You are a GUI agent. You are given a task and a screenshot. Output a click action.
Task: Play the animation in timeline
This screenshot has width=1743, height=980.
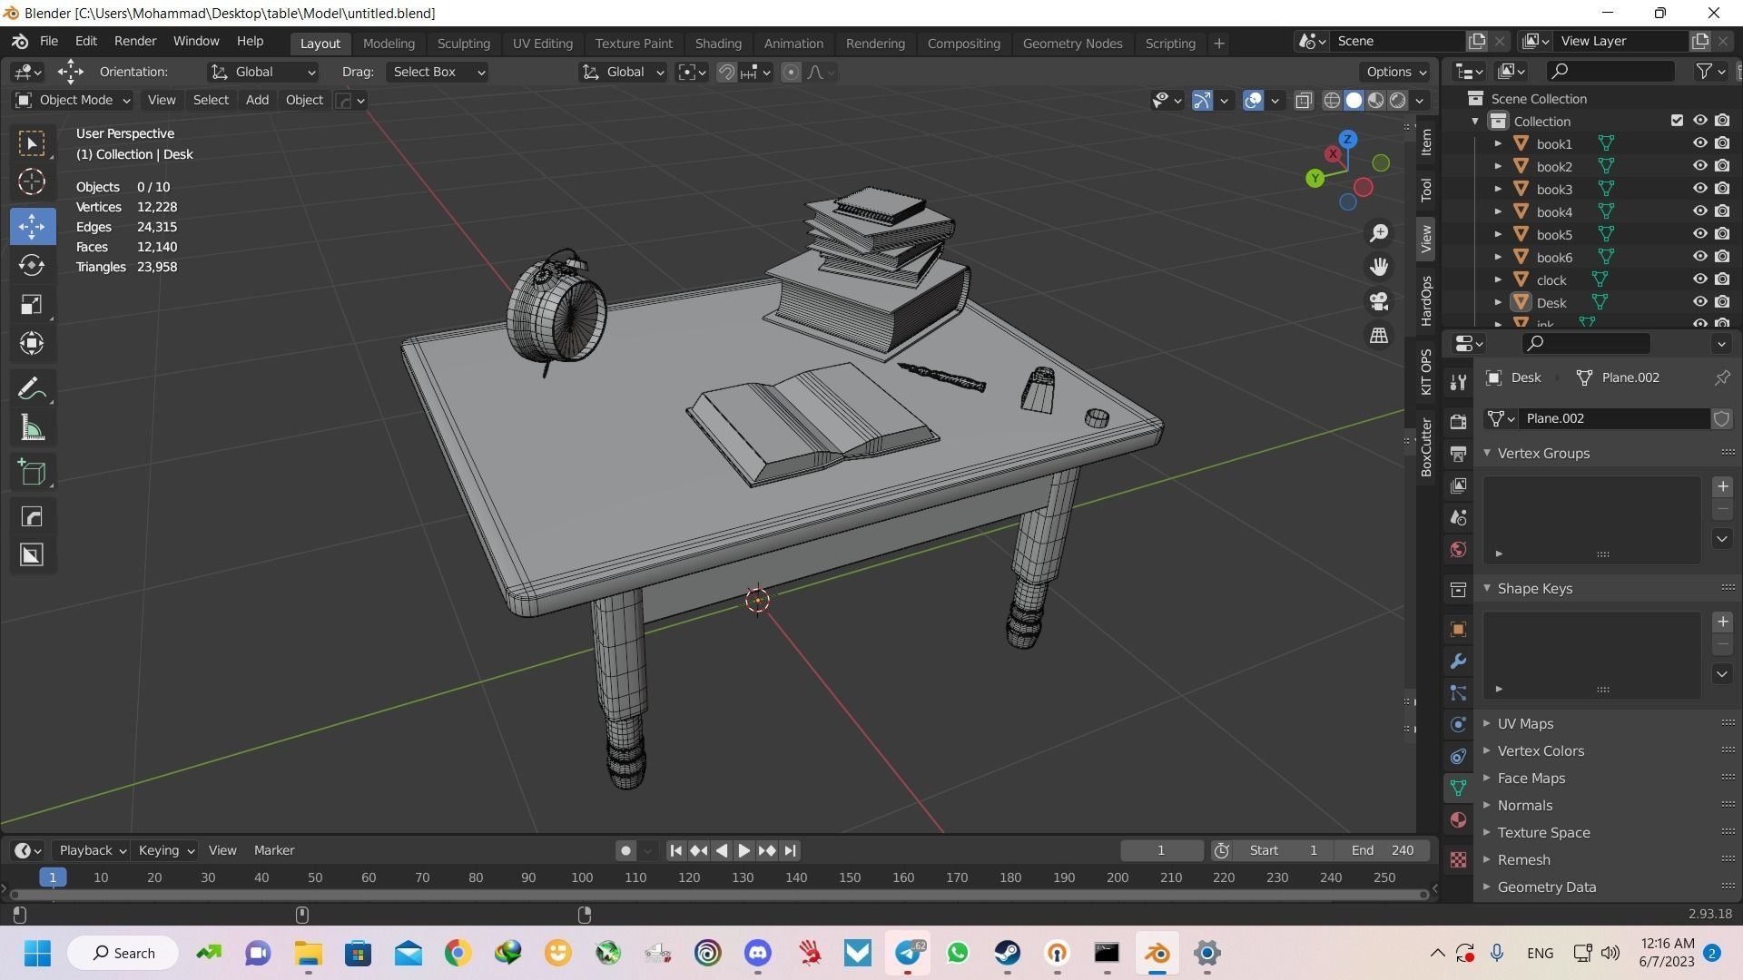[743, 851]
